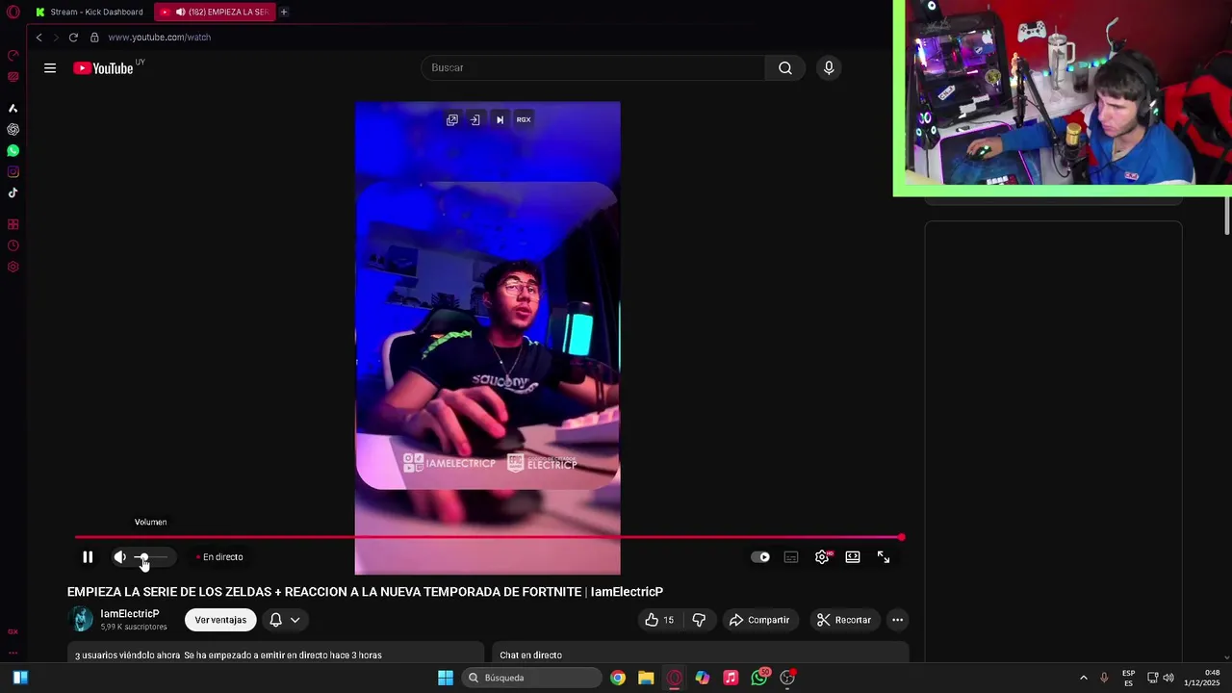
Task: Expand subscription options chevron
Action: pyautogui.click(x=295, y=621)
